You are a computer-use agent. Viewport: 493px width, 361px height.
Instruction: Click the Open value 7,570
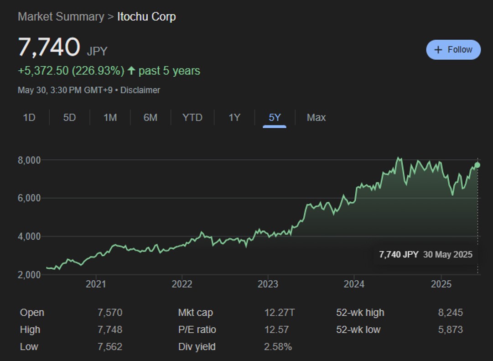click(110, 313)
